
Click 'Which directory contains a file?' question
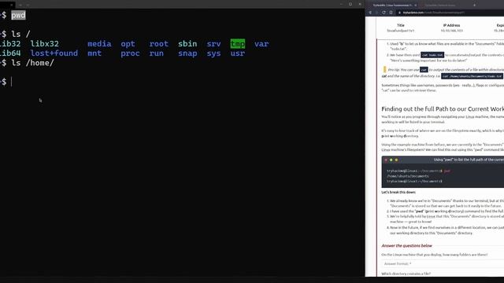406,274
